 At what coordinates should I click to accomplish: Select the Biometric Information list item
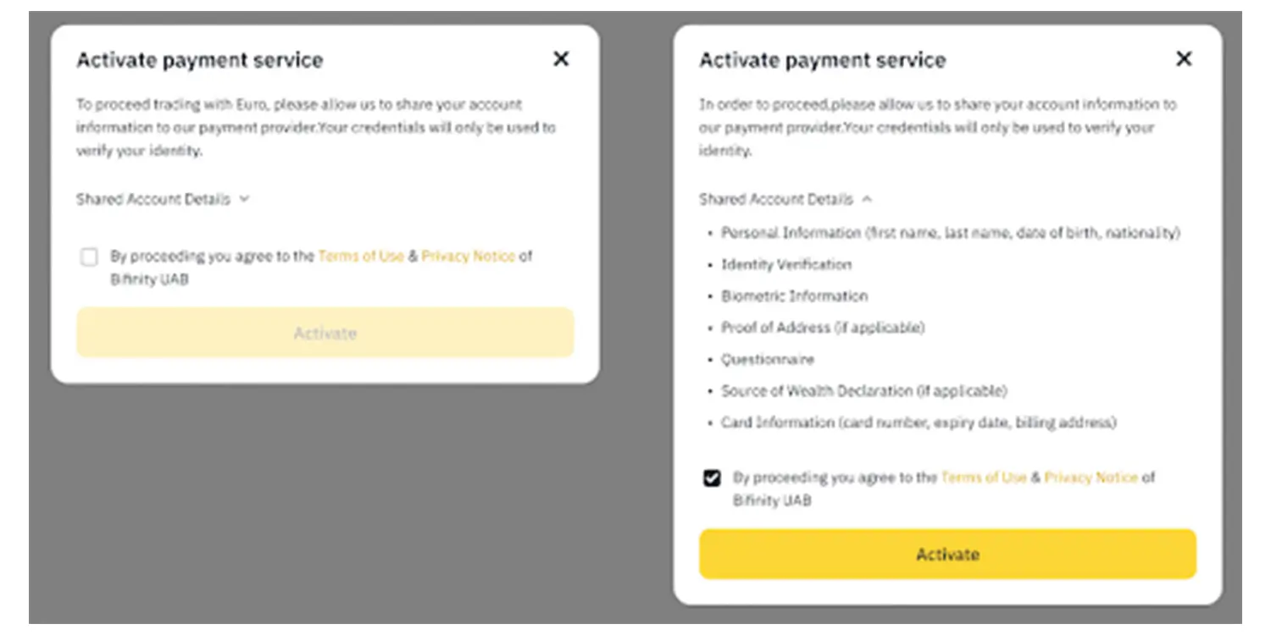pyautogui.click(x=793, y=296)
